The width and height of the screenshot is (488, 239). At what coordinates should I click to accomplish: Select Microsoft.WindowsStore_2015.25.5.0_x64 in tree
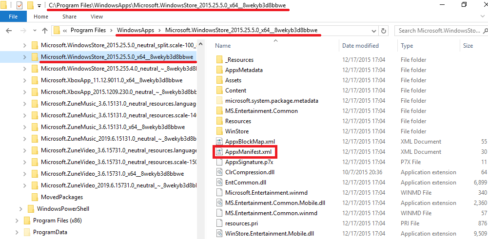tap(117, 57)
